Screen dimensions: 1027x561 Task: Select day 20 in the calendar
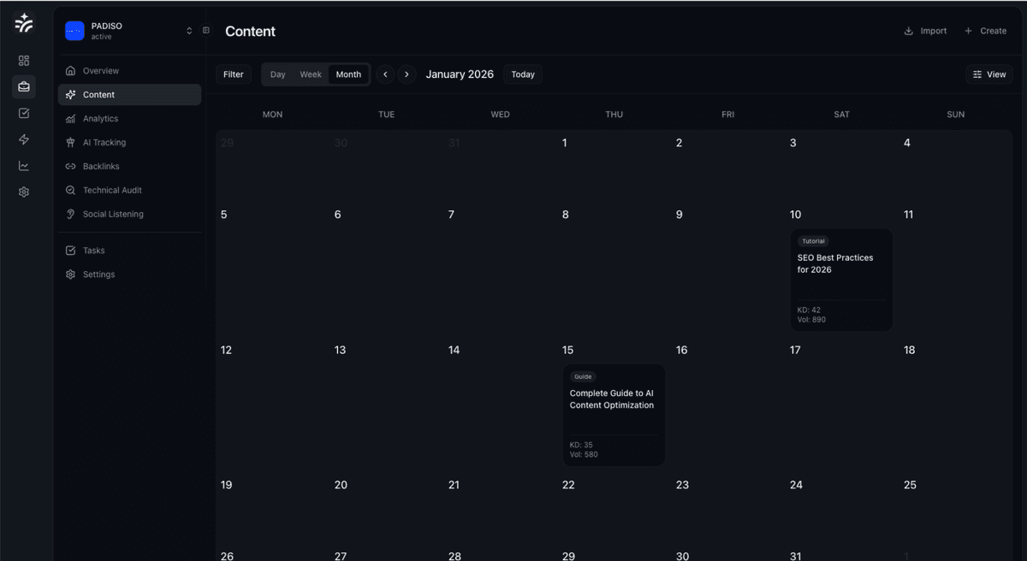point(386,508)
